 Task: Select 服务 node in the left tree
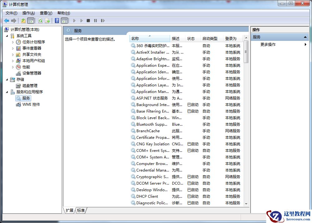[x=23, y=98]
